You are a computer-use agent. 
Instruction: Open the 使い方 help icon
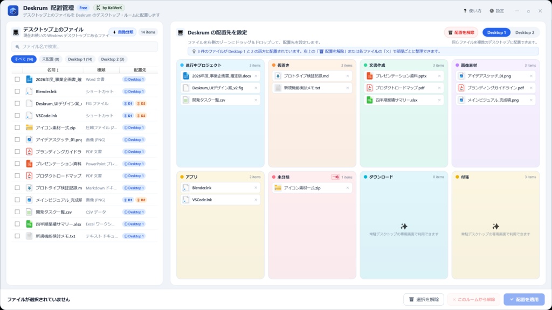(x=465, y=11)
